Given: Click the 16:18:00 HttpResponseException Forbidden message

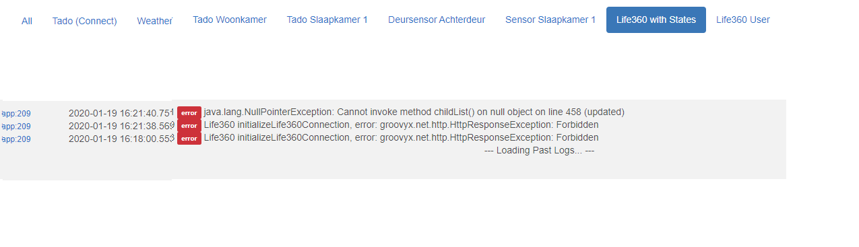Looking at the screenshot, I should (x=402, y=137).
